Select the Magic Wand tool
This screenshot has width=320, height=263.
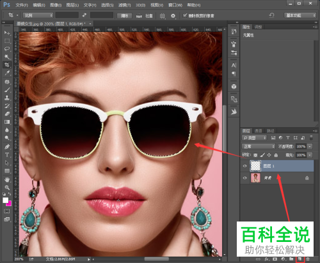[x=7, y=57]
